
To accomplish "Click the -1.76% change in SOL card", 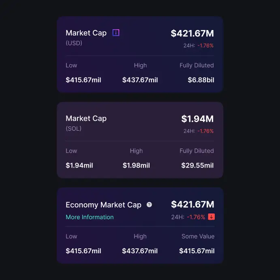I will (205, 131).
